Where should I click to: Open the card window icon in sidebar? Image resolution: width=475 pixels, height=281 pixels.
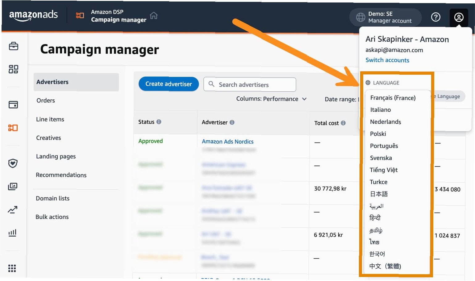[13, 105]
